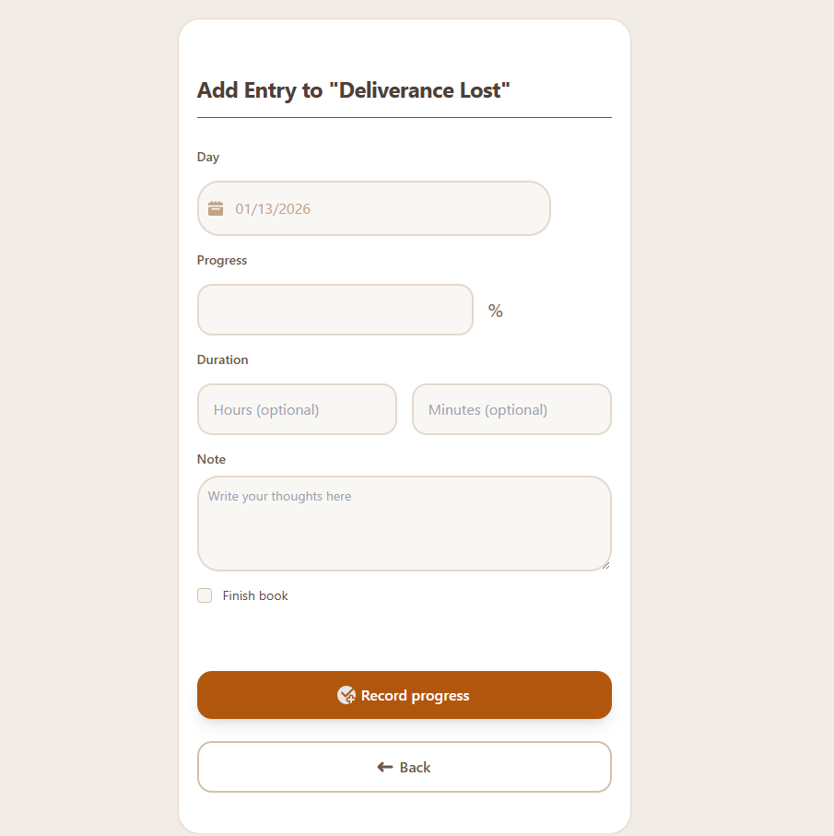
Task: Click the Note field label
Action: [211, 459]
